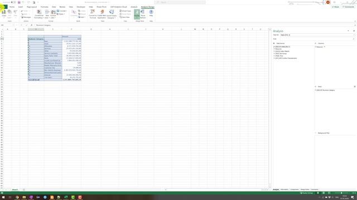Click the Excel search box
The height and width of the screenshot is (200, 357).
pos(180,2)
